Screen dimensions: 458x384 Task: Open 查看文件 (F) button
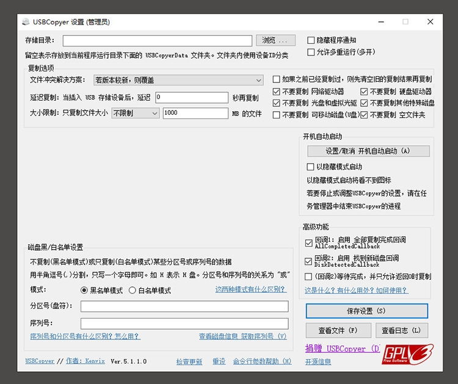point(338,330)
